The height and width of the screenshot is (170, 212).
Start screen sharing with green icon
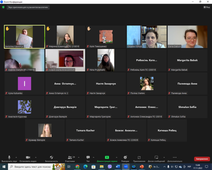(107, 157)
